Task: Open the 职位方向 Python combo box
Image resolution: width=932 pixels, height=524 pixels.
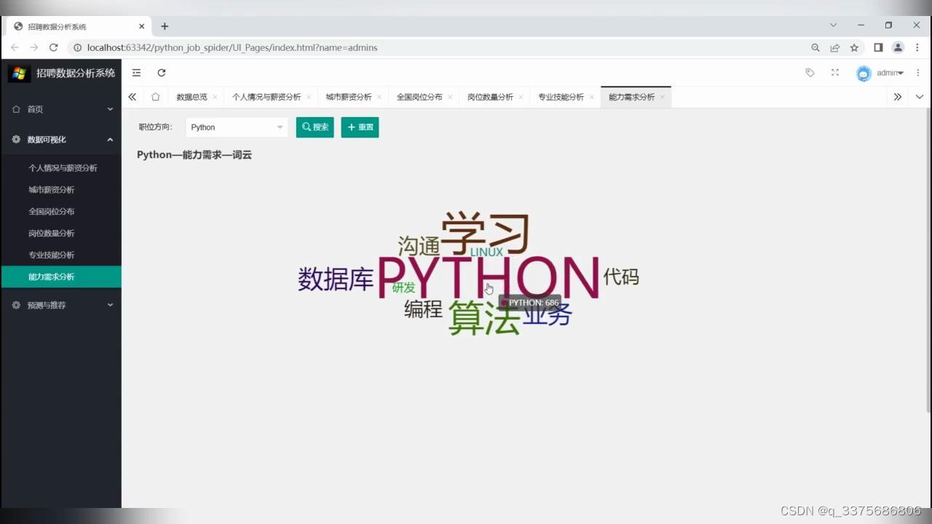Action: (235, 127)
